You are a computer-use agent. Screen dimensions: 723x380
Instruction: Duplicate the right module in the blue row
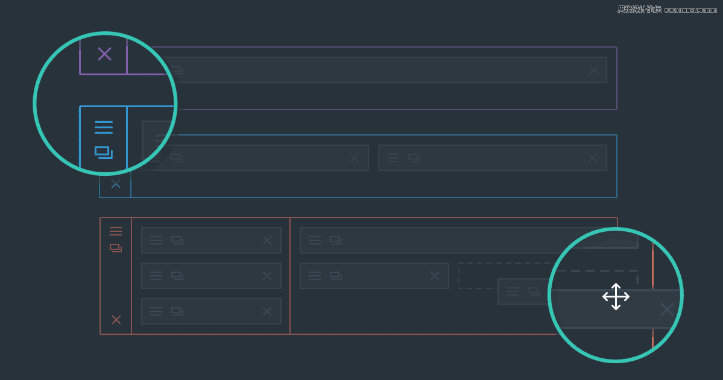[x=414, y=158]
